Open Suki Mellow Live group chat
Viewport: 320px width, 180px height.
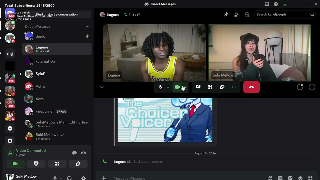point(57,136)
